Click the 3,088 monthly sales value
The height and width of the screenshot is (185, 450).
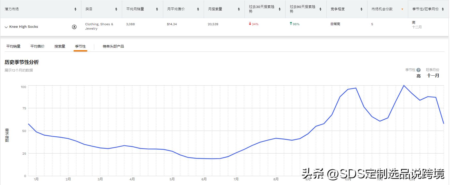pos(130,24)
